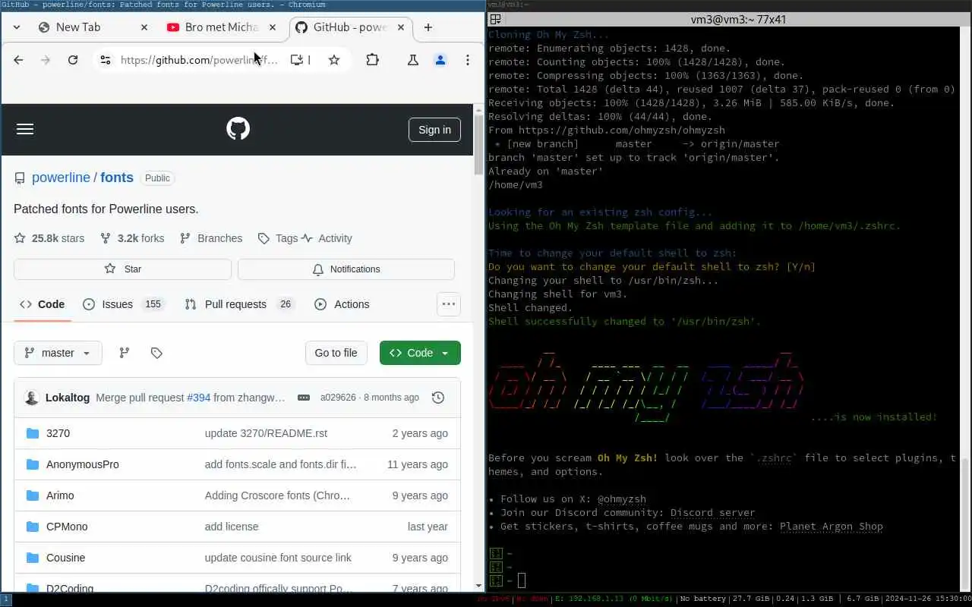
Task: Select the Code repository tab
Action: [x=43, y=304]
